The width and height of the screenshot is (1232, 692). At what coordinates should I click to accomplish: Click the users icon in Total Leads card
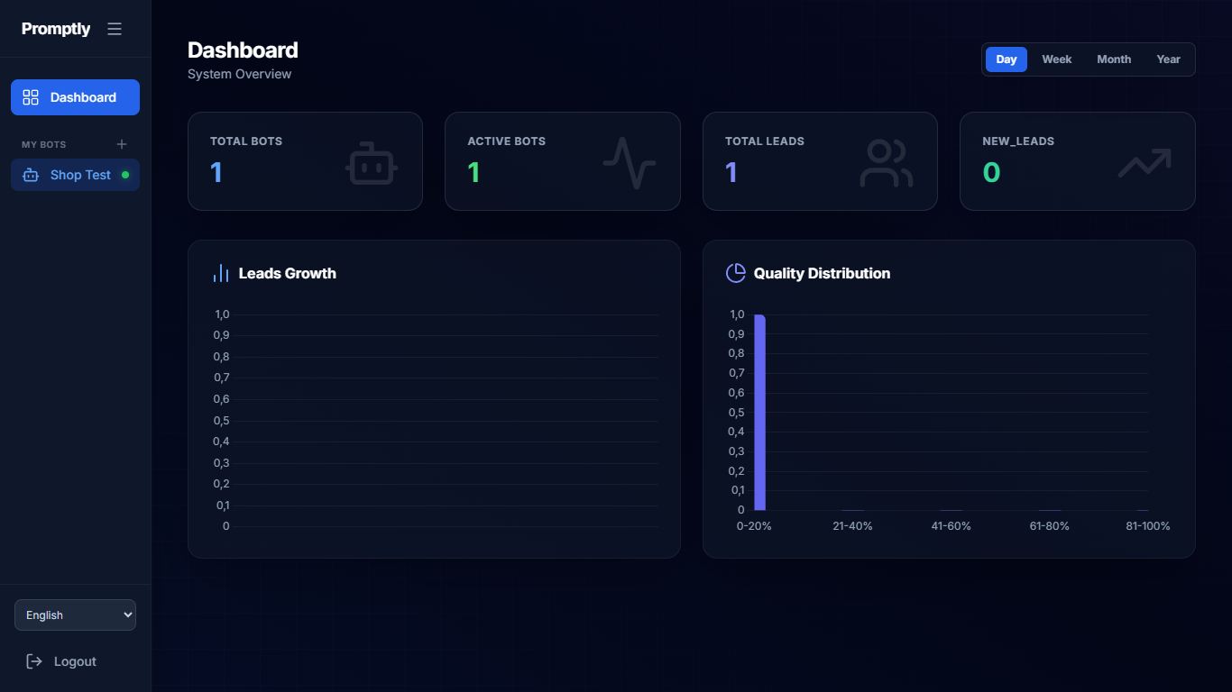(x=887, y=163)
